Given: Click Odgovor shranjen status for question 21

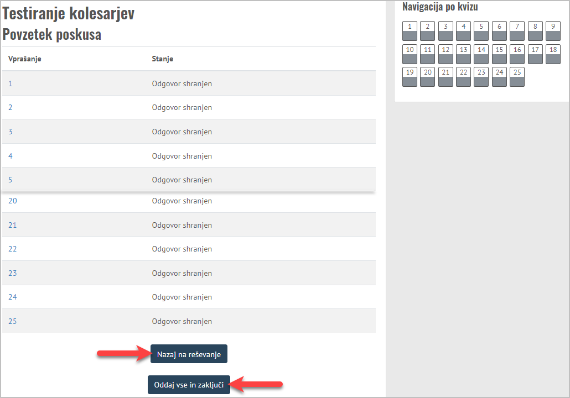Looking at the screenshot, I should (182, 225).
